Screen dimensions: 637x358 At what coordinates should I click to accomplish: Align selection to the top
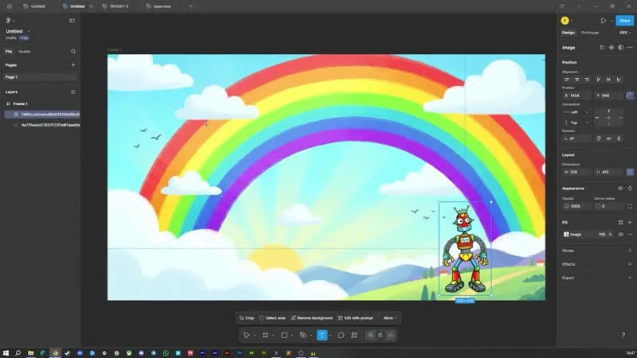pyautogui.click(x=599, y=80)
